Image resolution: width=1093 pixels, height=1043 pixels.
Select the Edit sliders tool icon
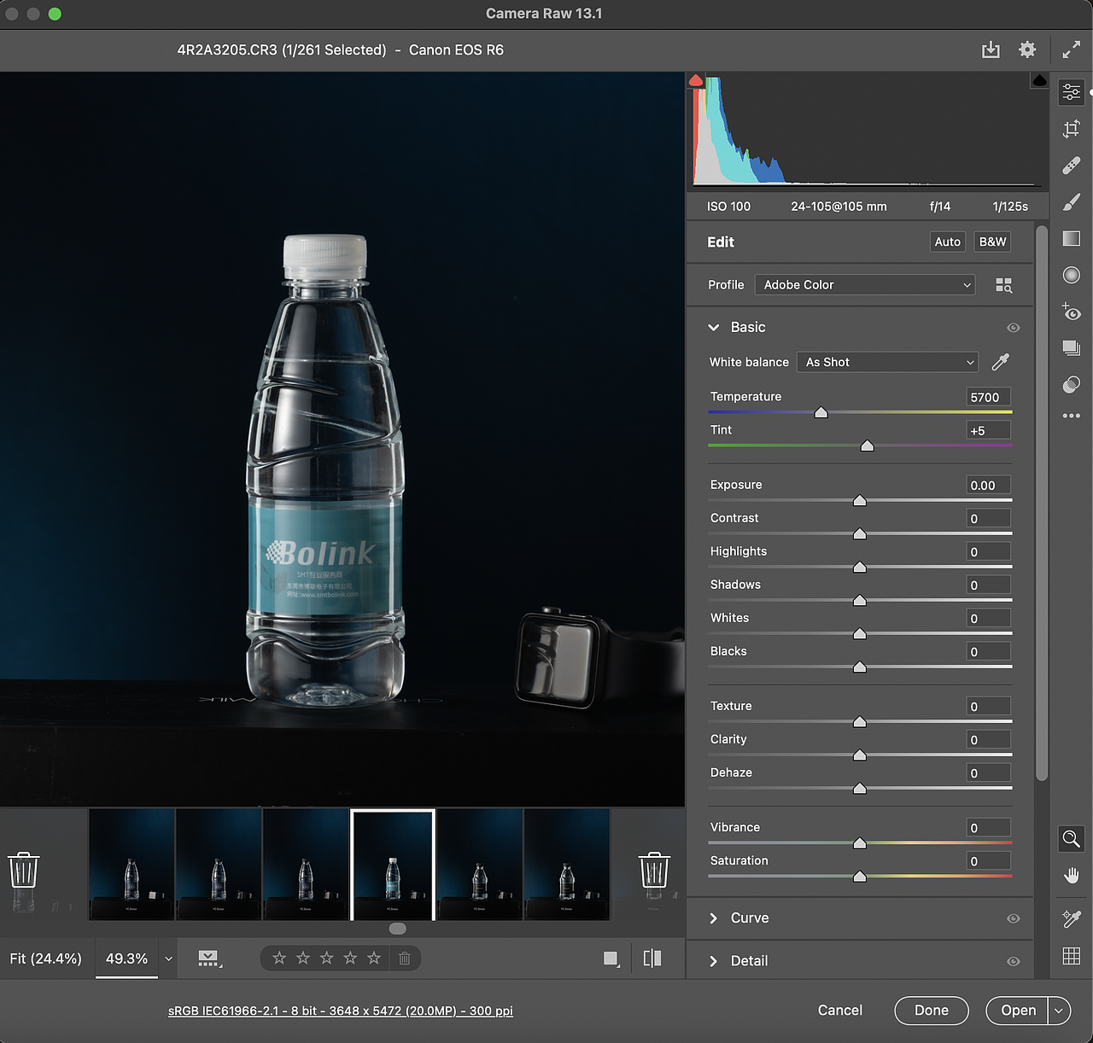click(x=1072, y=91)
